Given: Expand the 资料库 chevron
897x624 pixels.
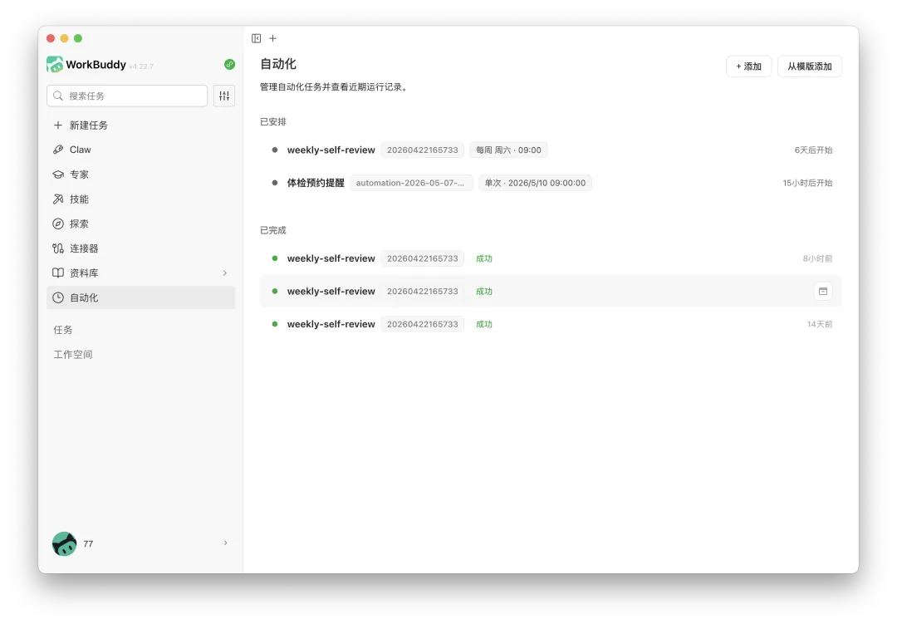Looking at the screenshot, I should 225,273.
